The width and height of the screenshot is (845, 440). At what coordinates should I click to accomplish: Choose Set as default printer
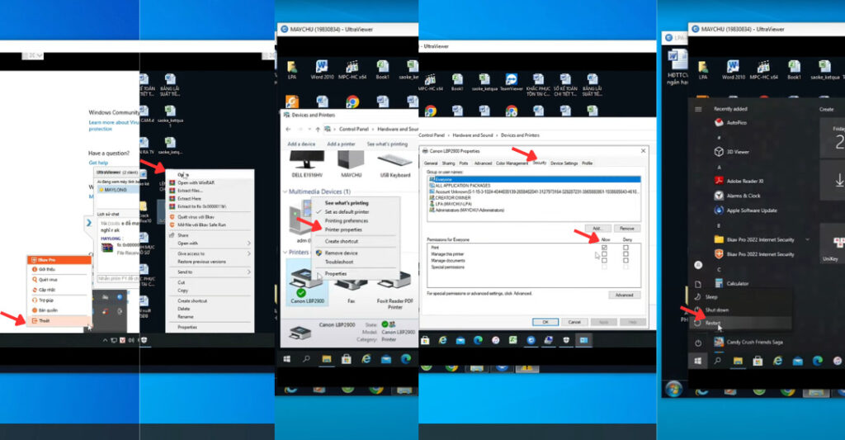click(356, 212)
